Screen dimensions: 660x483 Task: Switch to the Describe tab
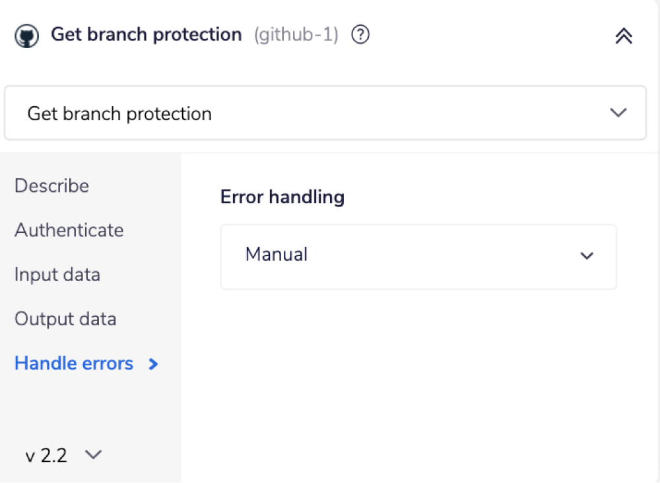[51, 186]
